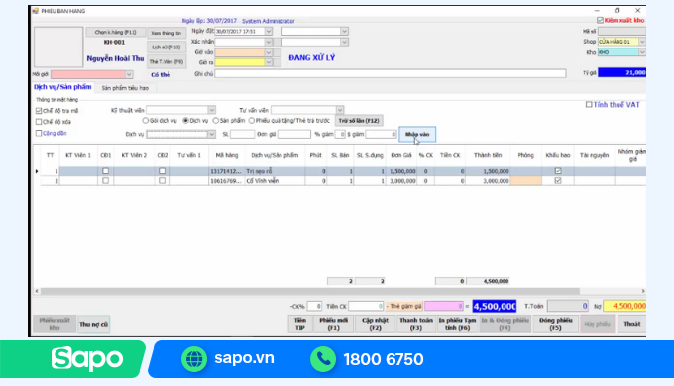Click the Thẻ T.Viên (F9) button

(x=167, y=61)
